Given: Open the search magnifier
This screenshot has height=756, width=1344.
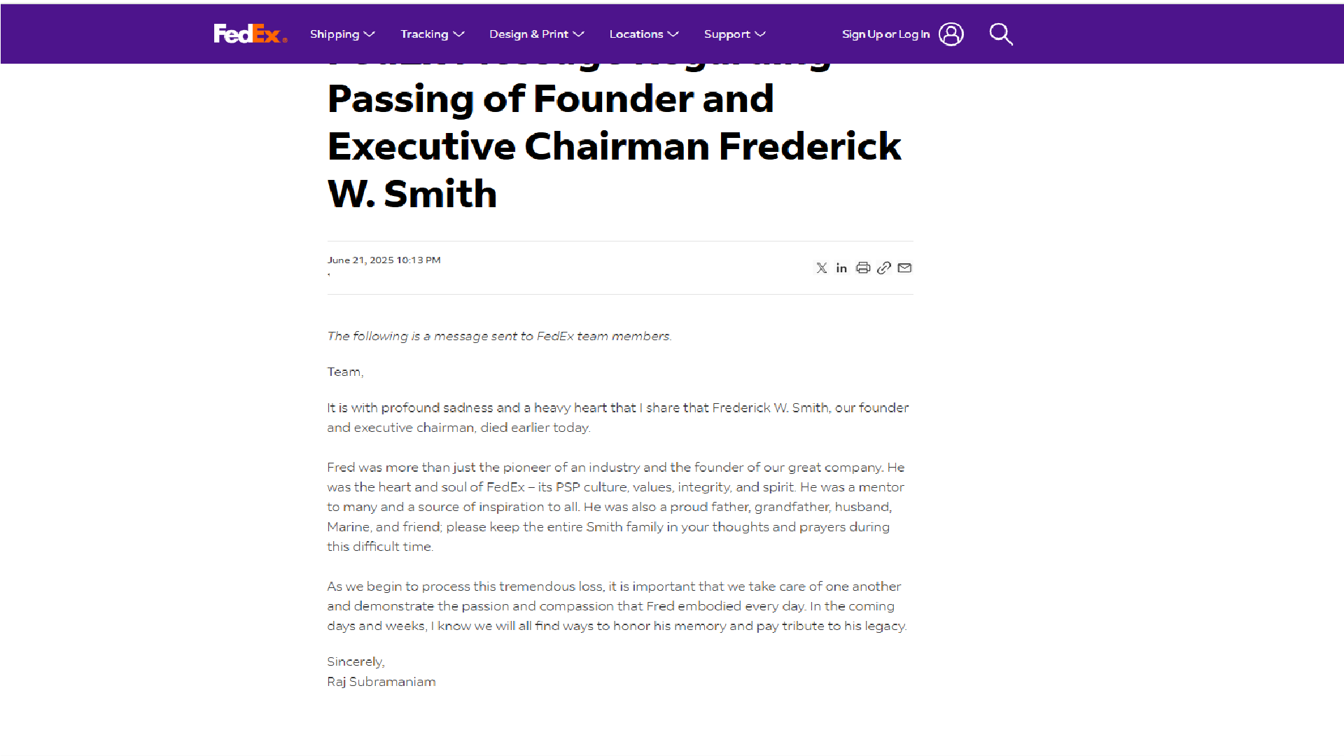Looking at the screenshot, I should tap(1001, 34).
